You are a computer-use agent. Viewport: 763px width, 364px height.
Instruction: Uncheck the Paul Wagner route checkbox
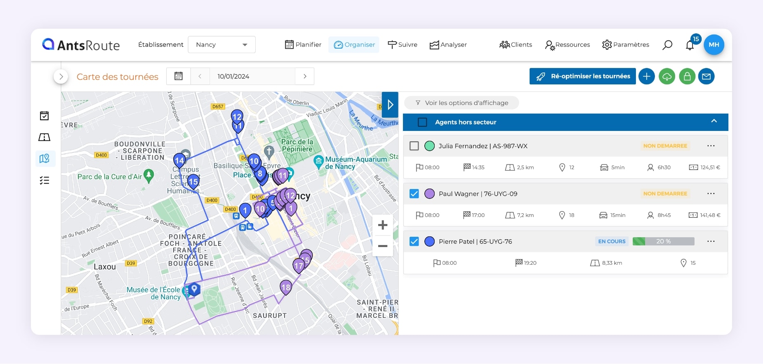click(414, 194)
